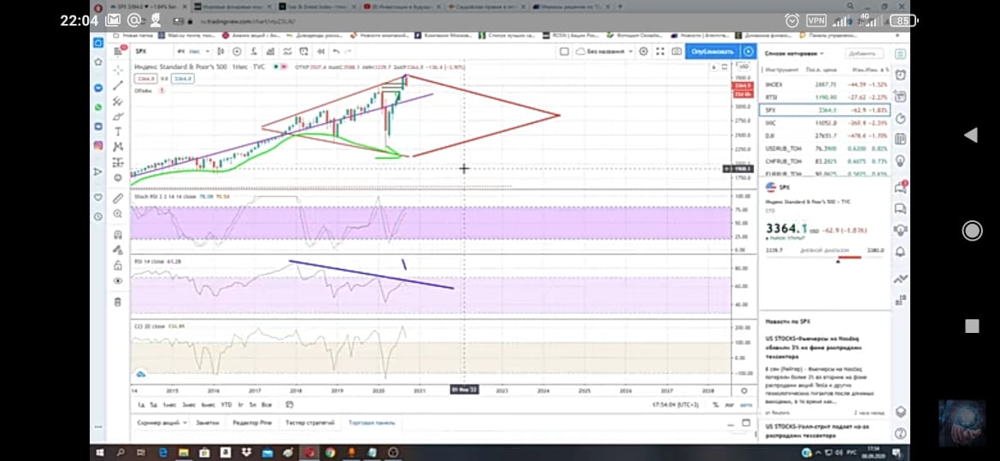Viewport: 1000px width, 461px height.
Task: Select the ruler measure tool
Action: (x=118, y=199)
